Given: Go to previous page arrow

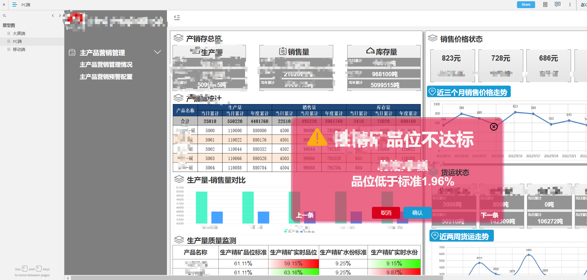Looking at the screenshot, I should 53,16.
